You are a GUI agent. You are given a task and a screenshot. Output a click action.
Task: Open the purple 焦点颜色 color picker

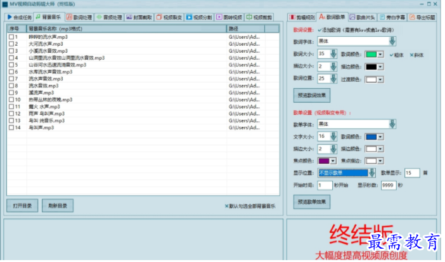point(327,161)
